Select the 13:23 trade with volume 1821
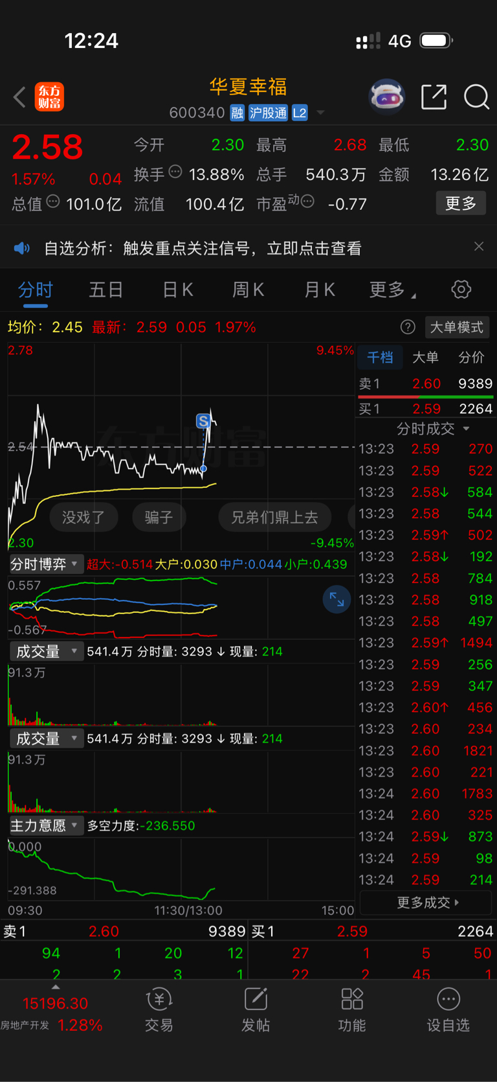The height and width of the screenshot is (1082, 497). point(426,750)
